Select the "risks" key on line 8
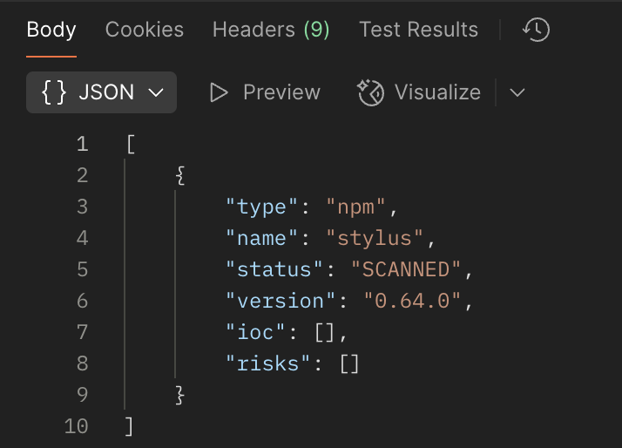 [x=267, y=363]
